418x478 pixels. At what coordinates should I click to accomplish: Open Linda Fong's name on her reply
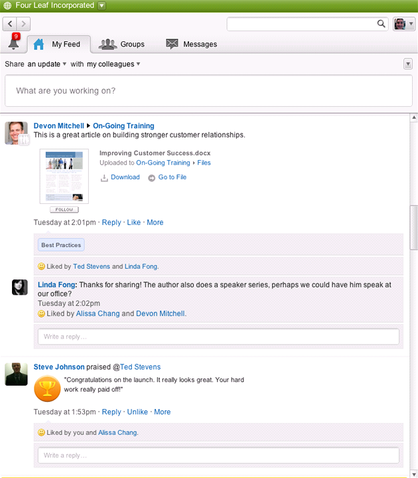[x=56, y=285]
